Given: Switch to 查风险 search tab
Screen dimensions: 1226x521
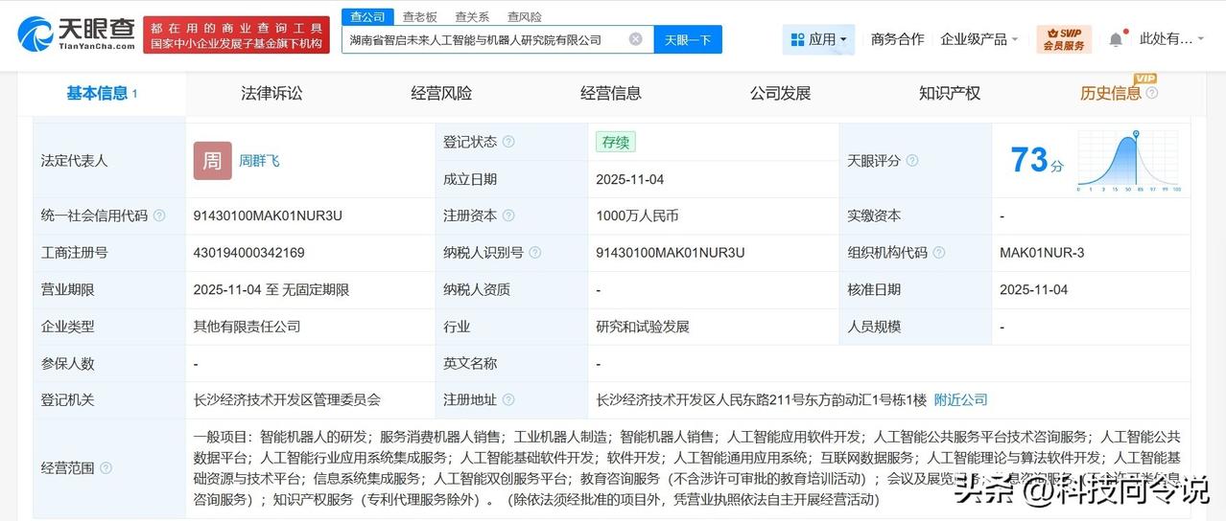Looking at the screenshot, I should pos(524,16).
